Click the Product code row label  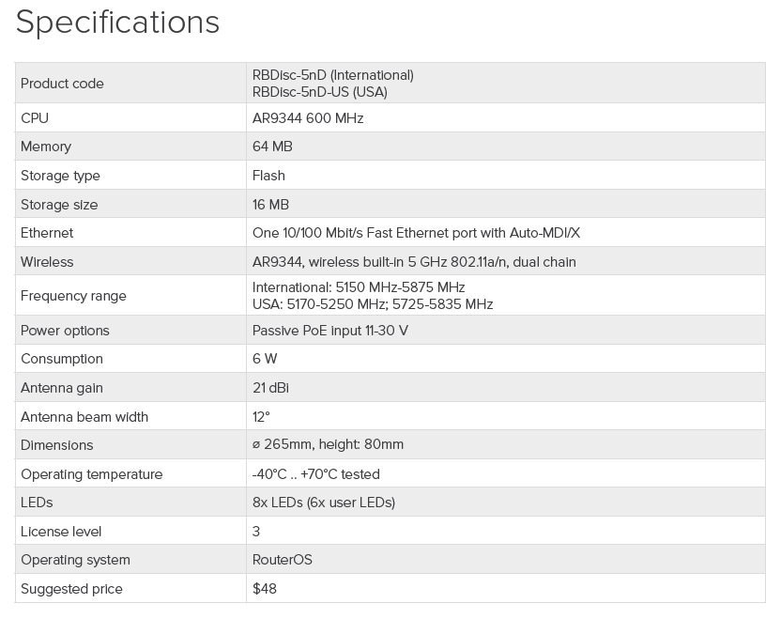[62, 84]
